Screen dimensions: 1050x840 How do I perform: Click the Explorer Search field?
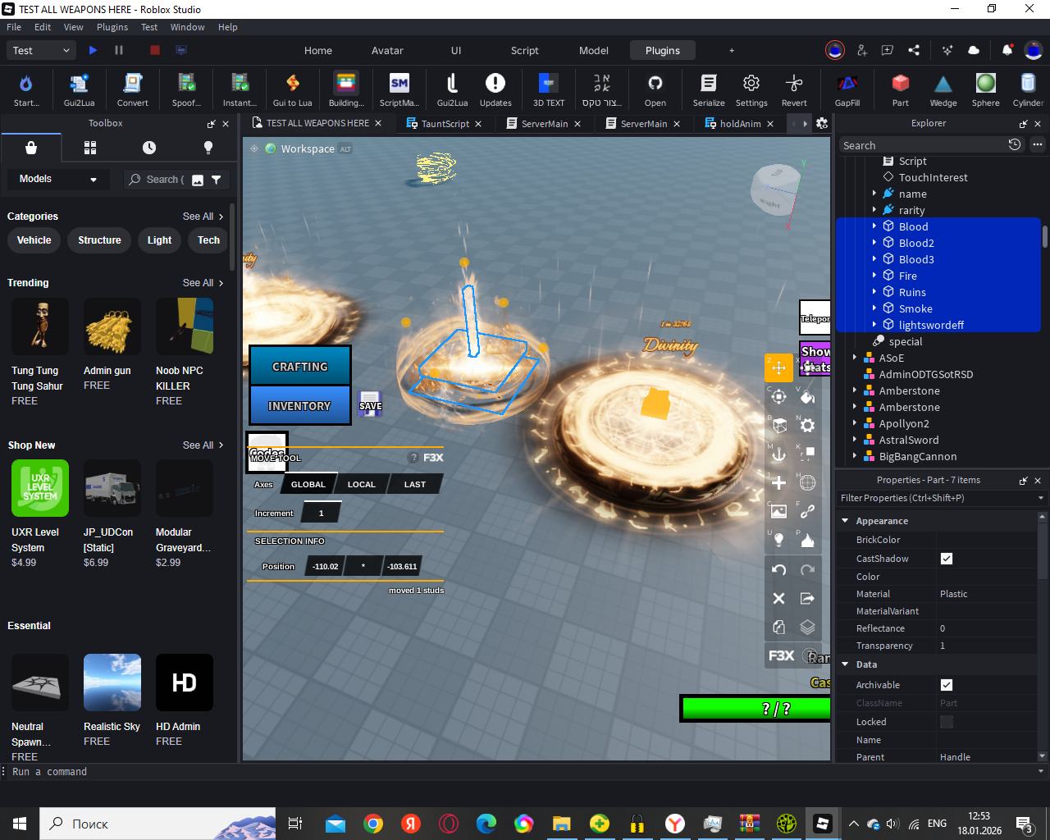922,145
